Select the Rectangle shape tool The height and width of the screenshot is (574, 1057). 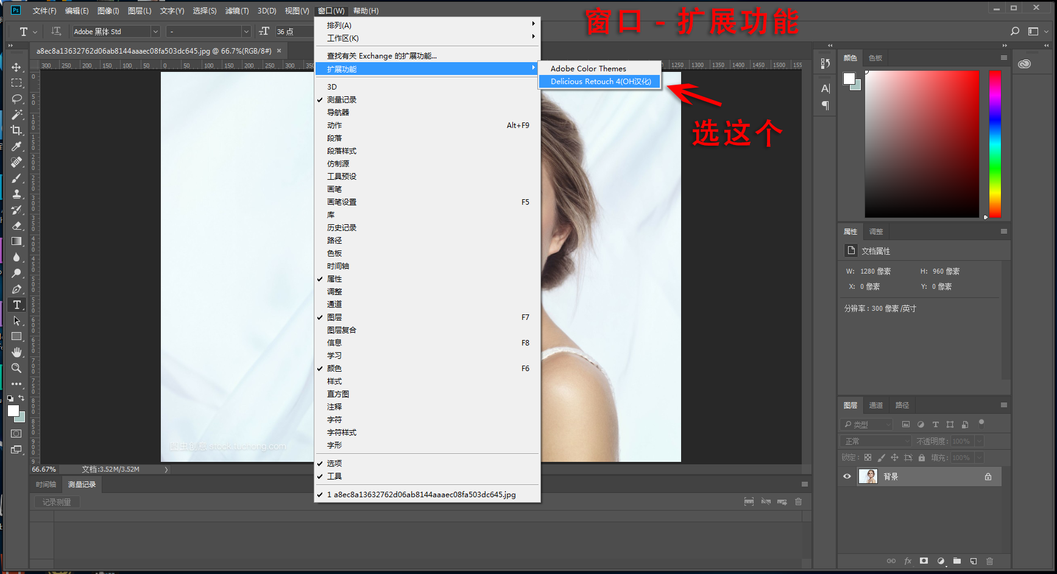[x=16, y=336]
